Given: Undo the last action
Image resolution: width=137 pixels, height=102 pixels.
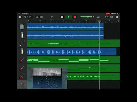Looking at the screenshot, I should point(52,17).
